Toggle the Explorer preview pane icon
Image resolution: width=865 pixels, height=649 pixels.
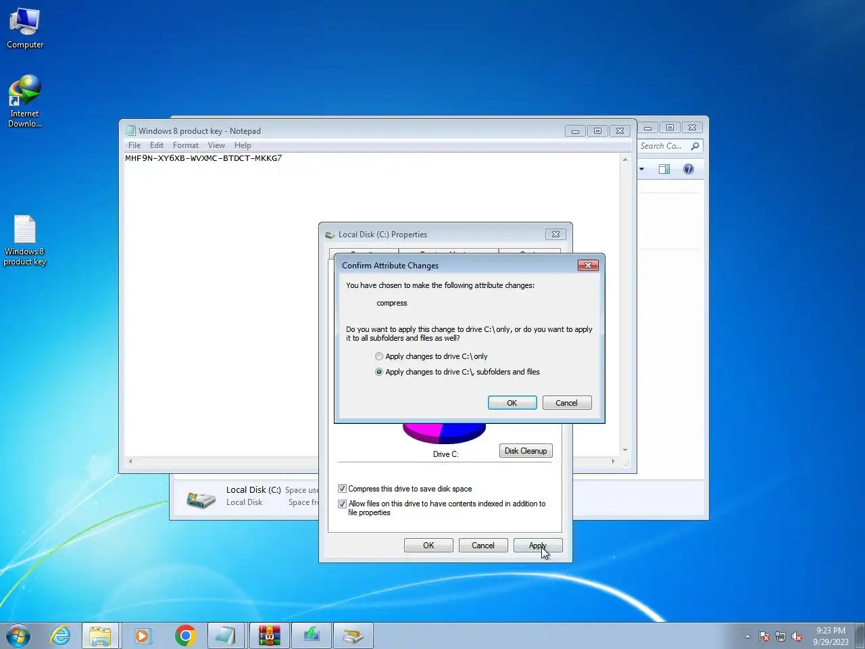(x=664, y=169)
